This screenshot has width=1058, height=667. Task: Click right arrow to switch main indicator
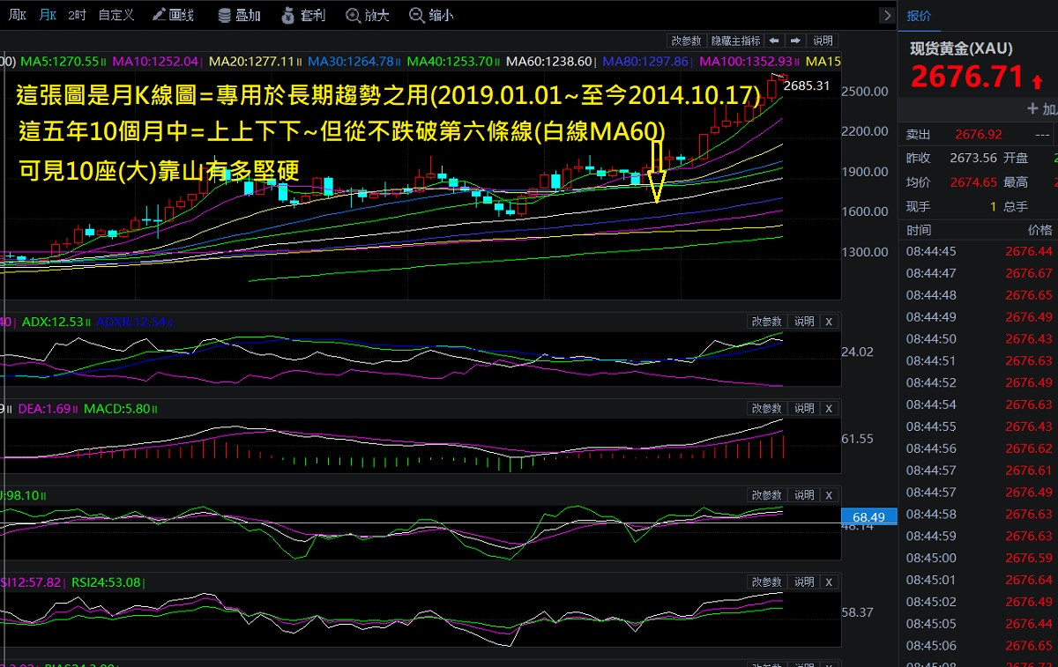(x=794, y=41)
